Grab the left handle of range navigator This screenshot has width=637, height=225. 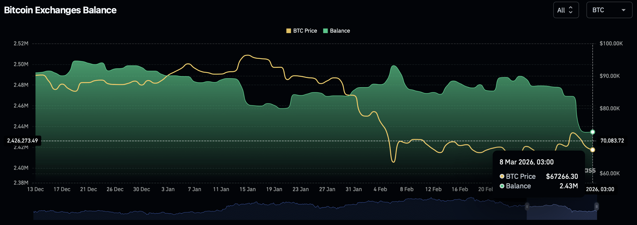click(527, 207)
